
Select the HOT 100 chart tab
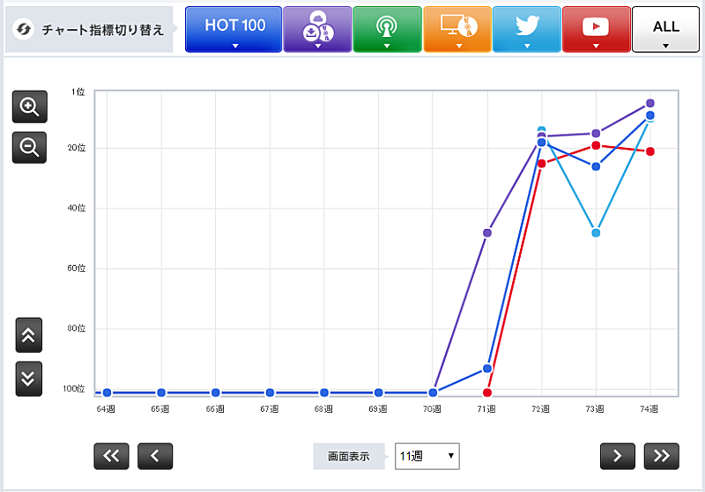tap(234, 29)
